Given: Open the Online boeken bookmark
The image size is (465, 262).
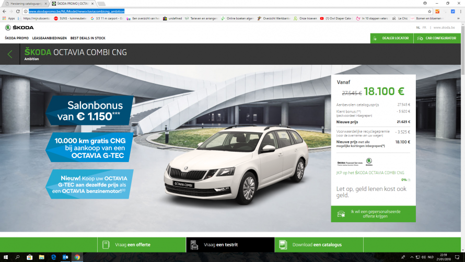Looking at the screenshot, I should point(237,18).
